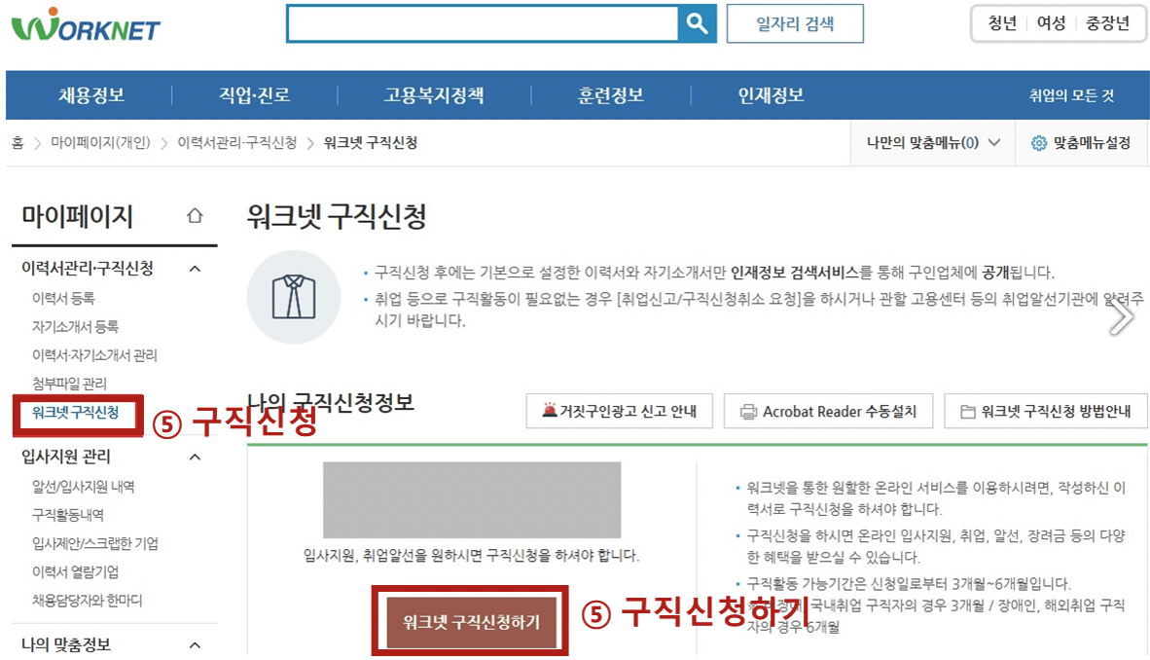The width and height of the screenshot is (1150, 660).
Task: Open the 인재정보 menu
Action: [771, 94]
